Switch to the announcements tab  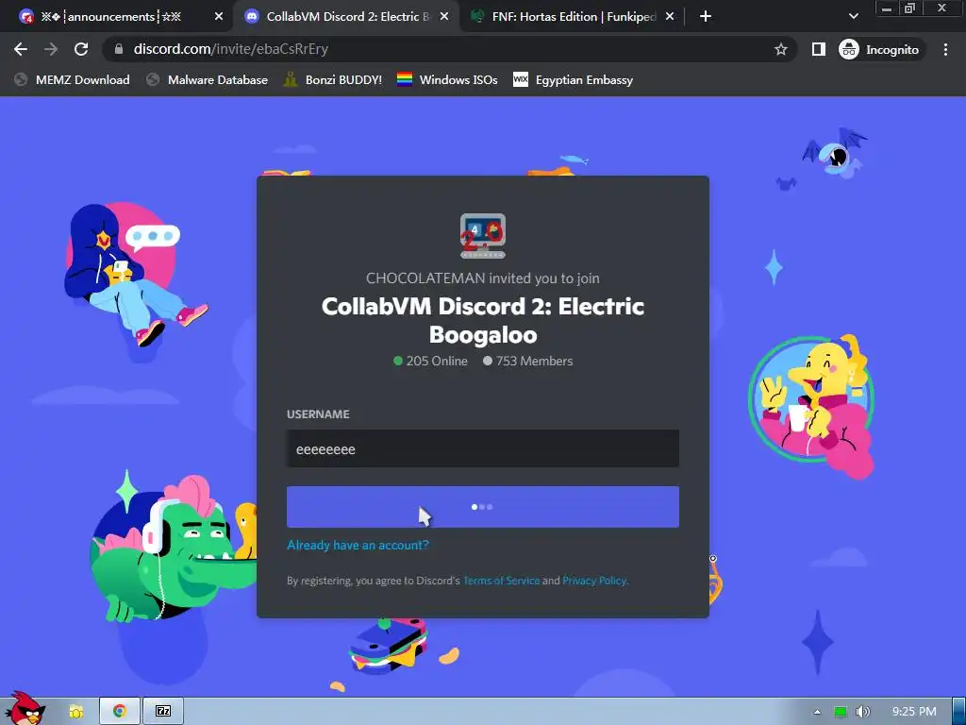111,17
